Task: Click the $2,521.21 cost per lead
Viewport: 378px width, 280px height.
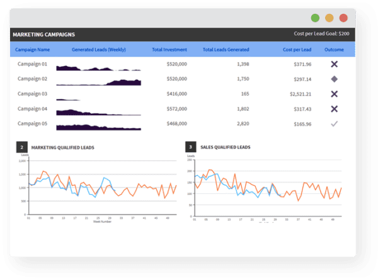Action: tap(301, 94)
